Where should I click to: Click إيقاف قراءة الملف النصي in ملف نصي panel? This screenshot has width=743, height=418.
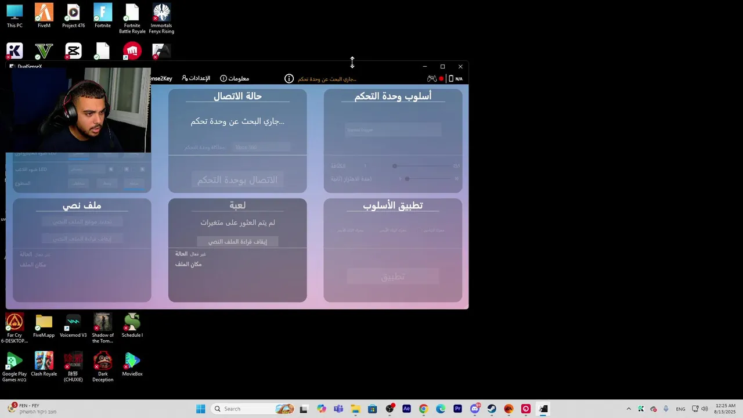click(82, 239)
